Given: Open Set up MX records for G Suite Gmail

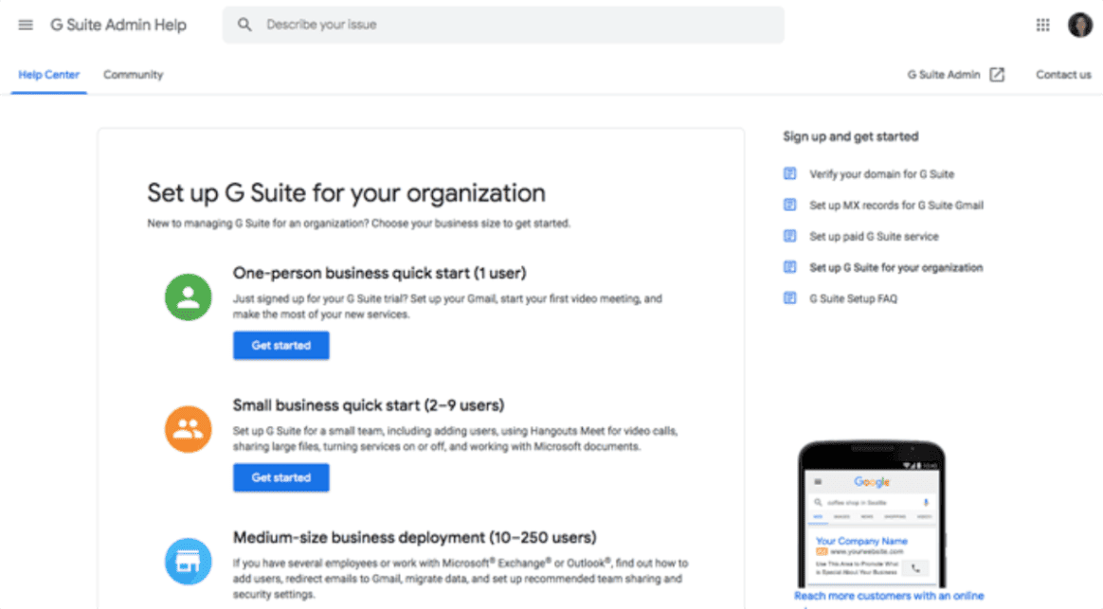Looking at the screenshot, I should pyautogui.click(x=895, y=206).
